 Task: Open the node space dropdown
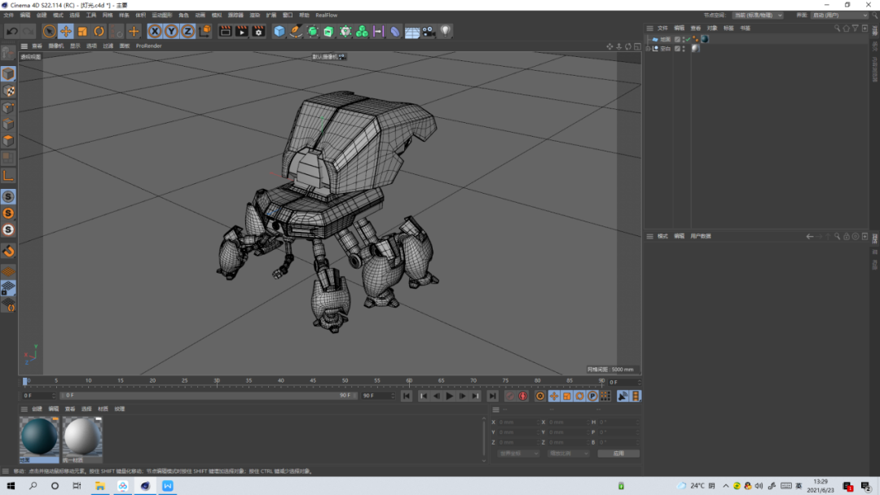pos(758,15)
